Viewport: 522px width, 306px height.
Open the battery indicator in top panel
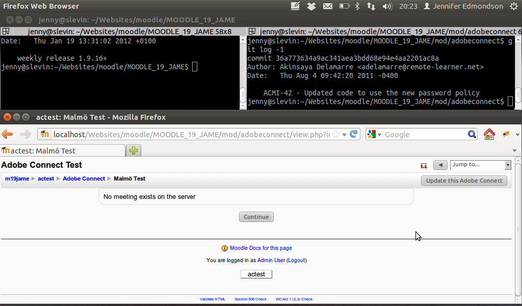(x=344, y=6)
